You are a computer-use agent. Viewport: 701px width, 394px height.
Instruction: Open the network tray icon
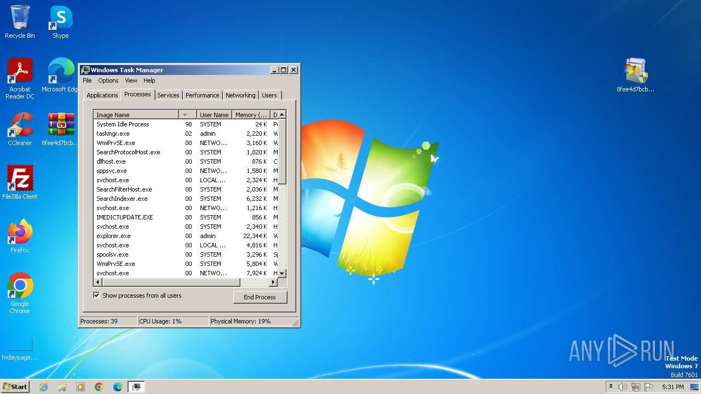[636, 387]
